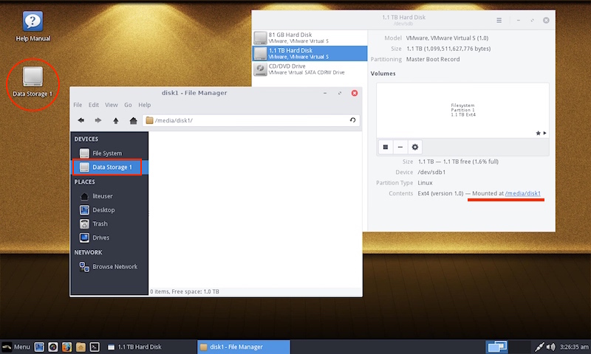The image size is (591, 354).
Task: Click the home folder icon in toolbar
Action: 133,120
